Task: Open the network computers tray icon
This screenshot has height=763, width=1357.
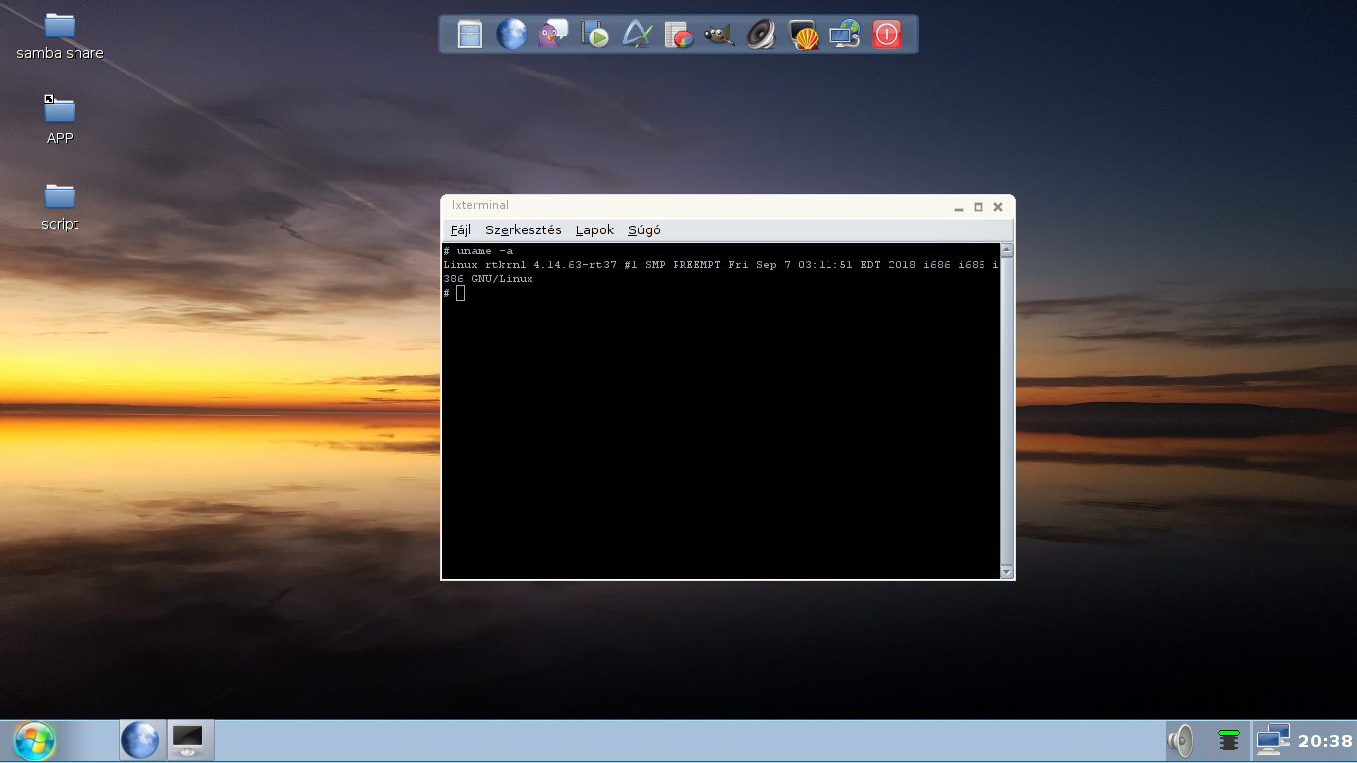Action: click(x=1273, y=741)
